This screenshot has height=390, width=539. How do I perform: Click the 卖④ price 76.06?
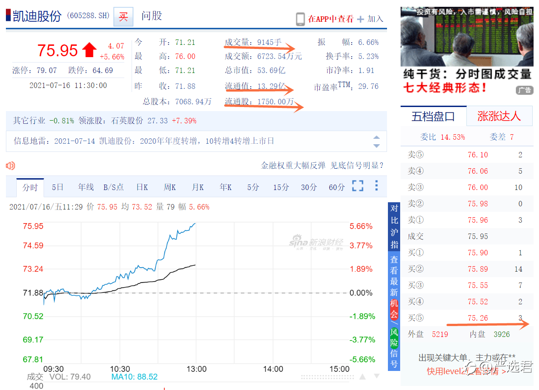click(477, 171)
